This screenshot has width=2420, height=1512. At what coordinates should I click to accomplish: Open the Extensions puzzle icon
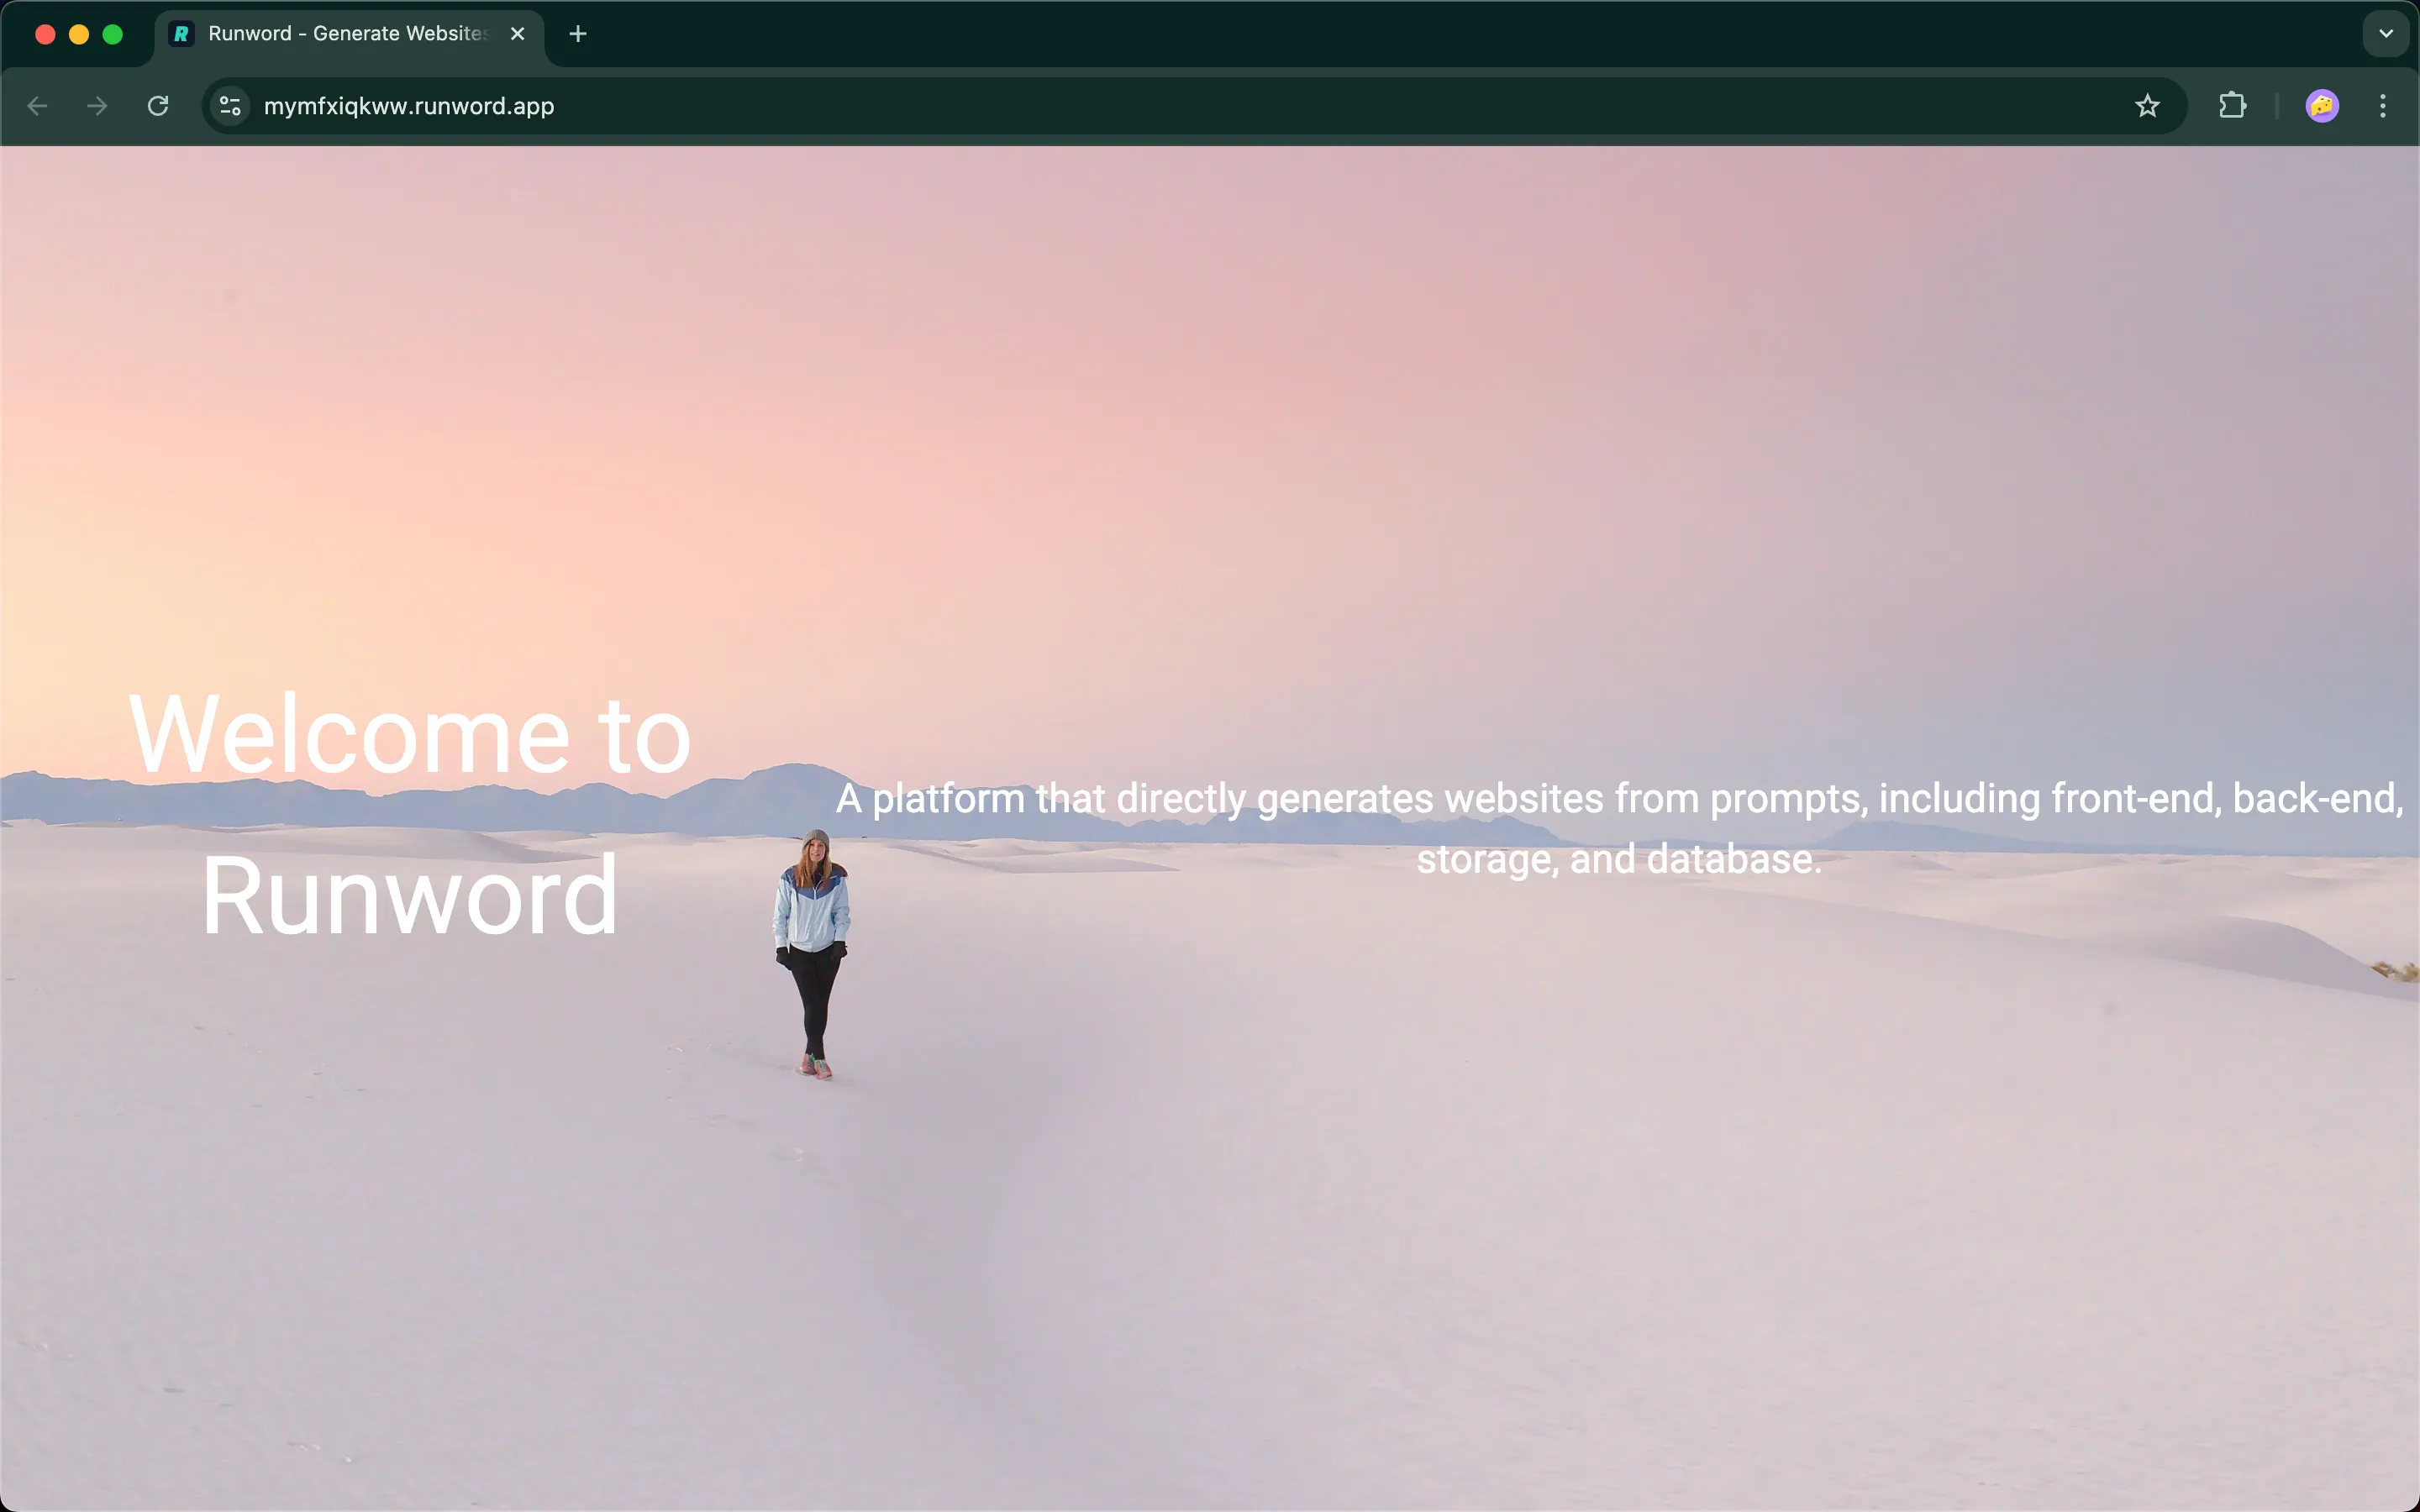coord(2232,106)
